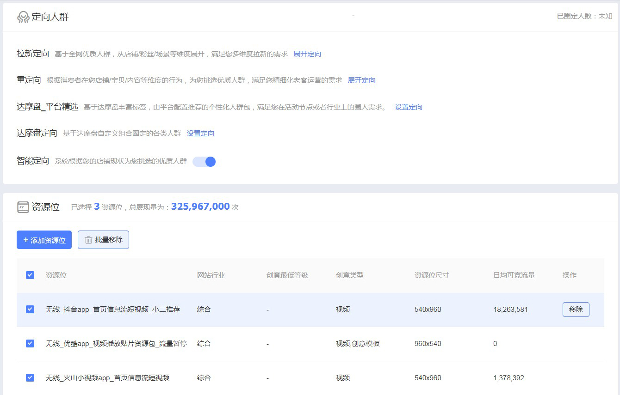This screenshot has height=395, width=620.
Task: Open 设置定向 for 达摩盘_平台精选
Action: tap(409, 107)
